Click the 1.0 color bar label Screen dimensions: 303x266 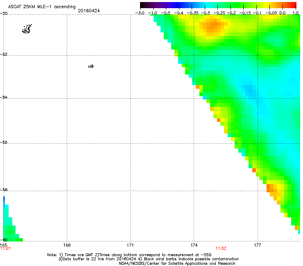296,13
